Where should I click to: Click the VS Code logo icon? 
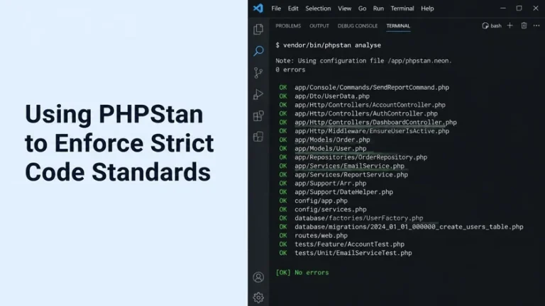[258, 8]
